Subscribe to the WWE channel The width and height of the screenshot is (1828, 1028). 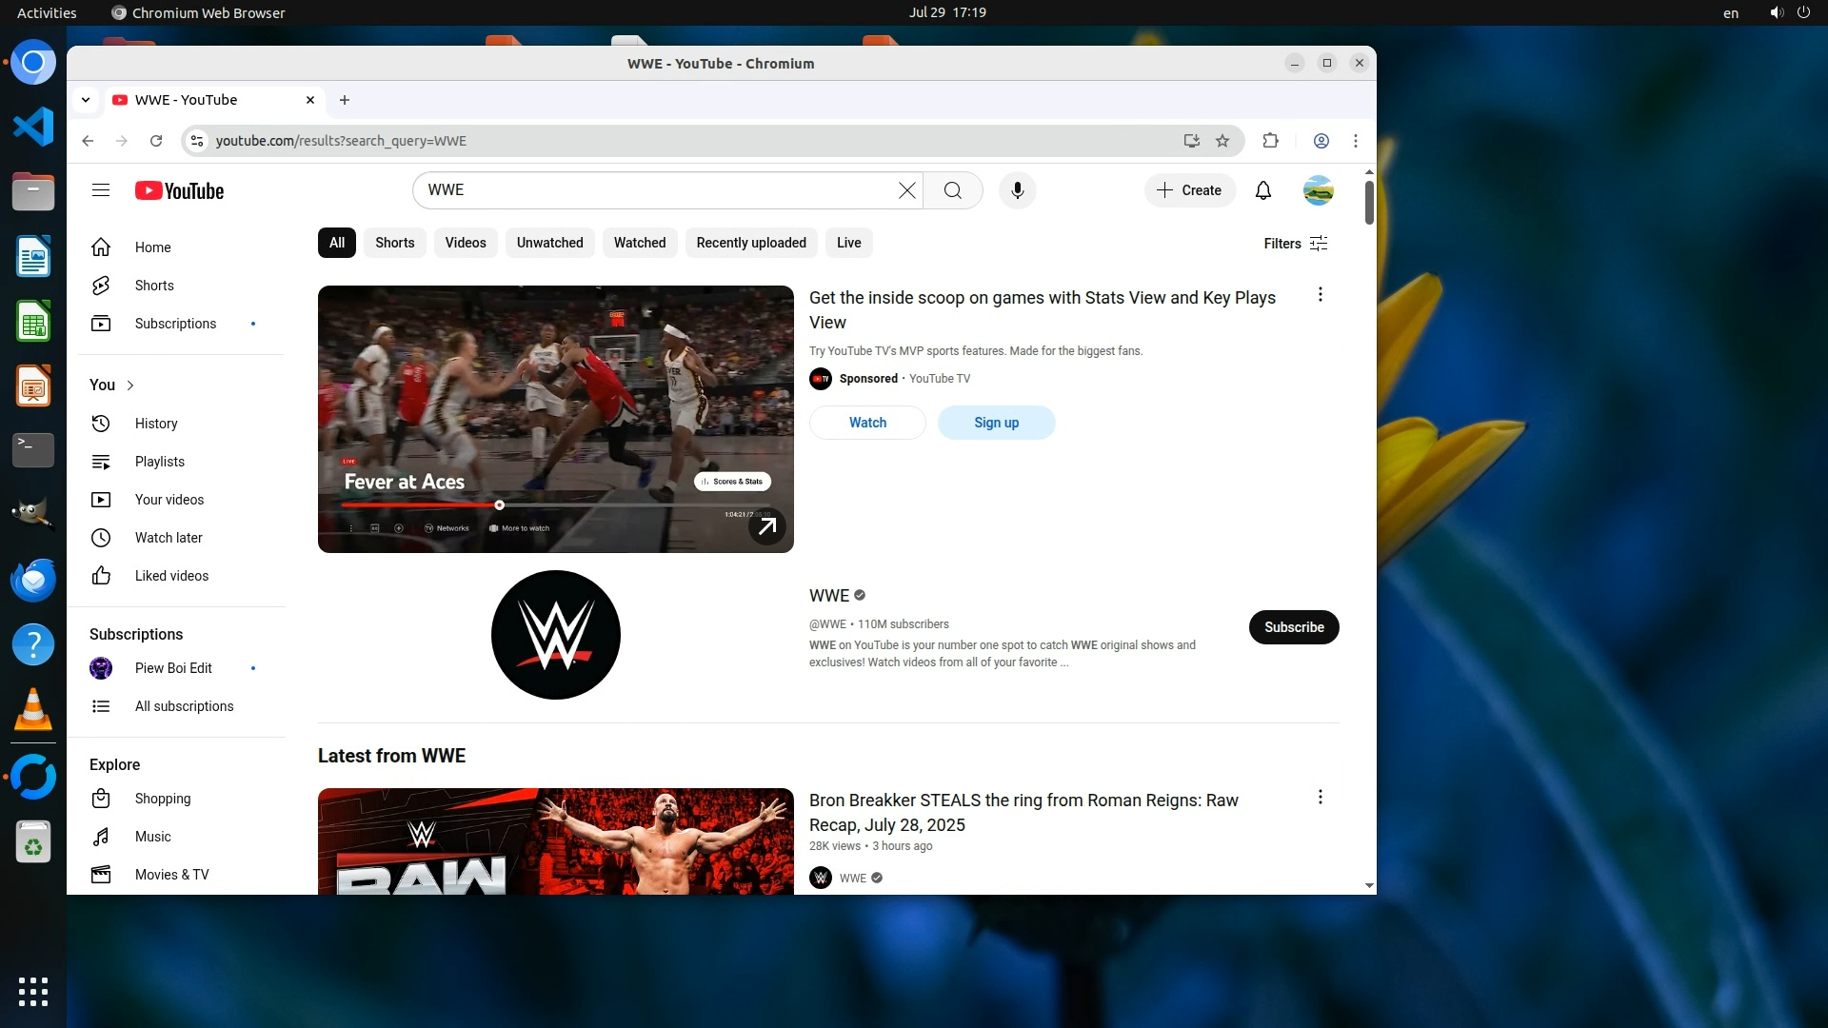pyautogui.click(x=1293, y=627)
